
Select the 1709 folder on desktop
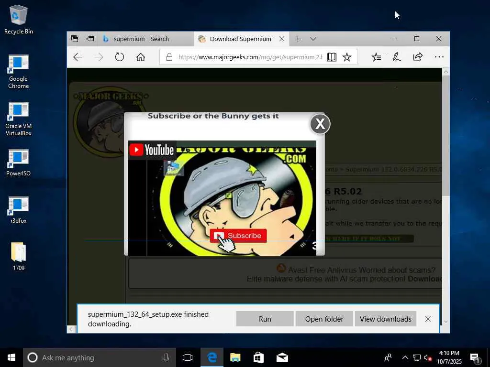[x=19, y=257]
